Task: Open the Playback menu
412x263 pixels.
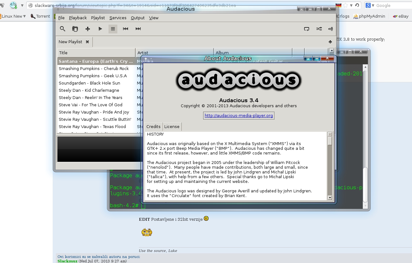Action: pyautogui.click(x=78, y=18)
